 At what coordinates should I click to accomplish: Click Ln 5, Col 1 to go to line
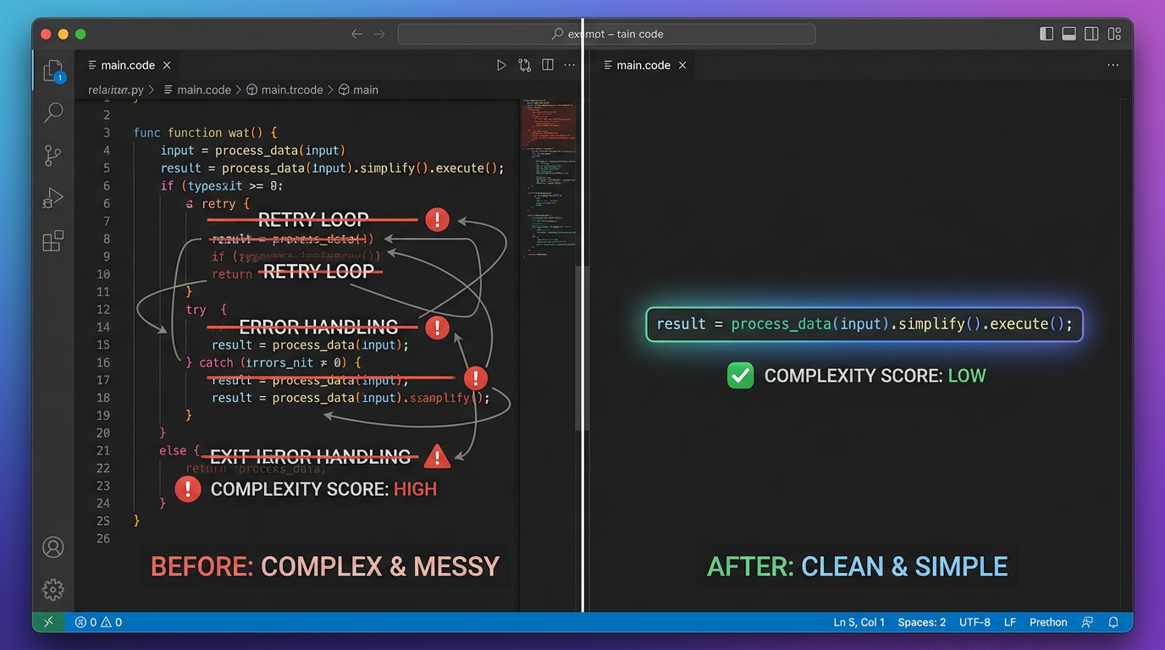pyautogui.click(x=859, y=622)
